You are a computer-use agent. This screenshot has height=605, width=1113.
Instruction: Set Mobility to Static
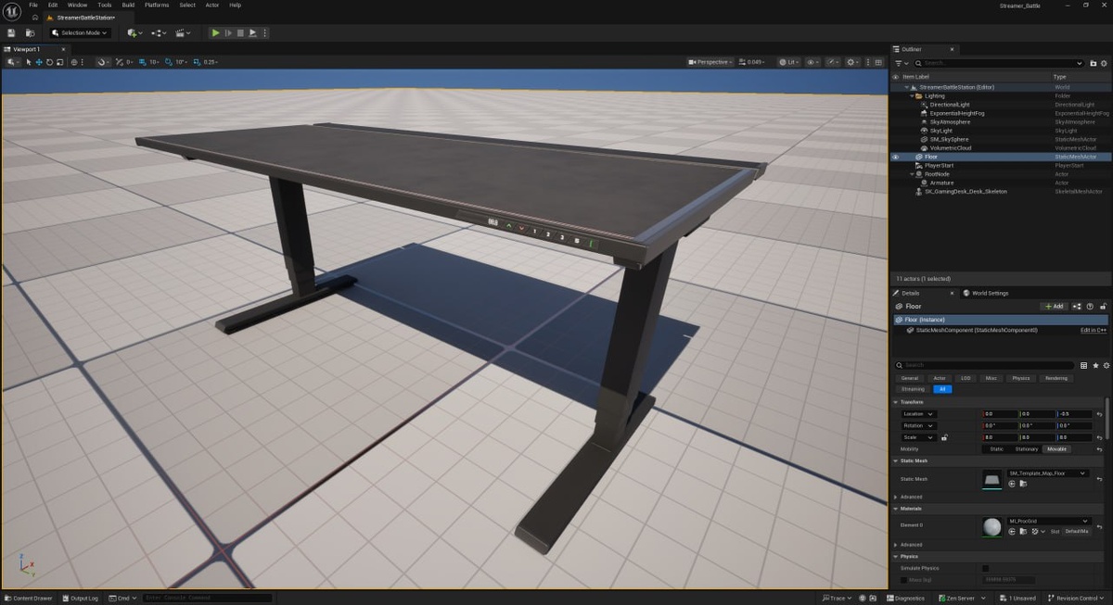(996, 449)
